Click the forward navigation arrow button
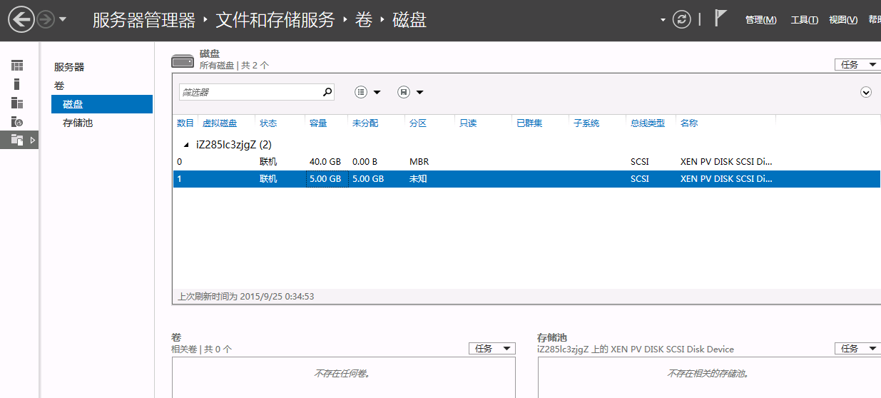This screenshot has height=398, width=881. [x=46, y=19]
